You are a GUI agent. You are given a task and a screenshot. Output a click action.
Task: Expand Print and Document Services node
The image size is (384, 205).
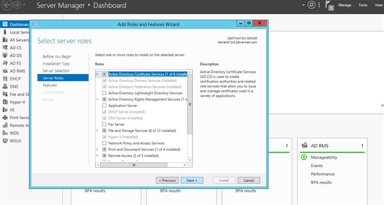point(98,149)
